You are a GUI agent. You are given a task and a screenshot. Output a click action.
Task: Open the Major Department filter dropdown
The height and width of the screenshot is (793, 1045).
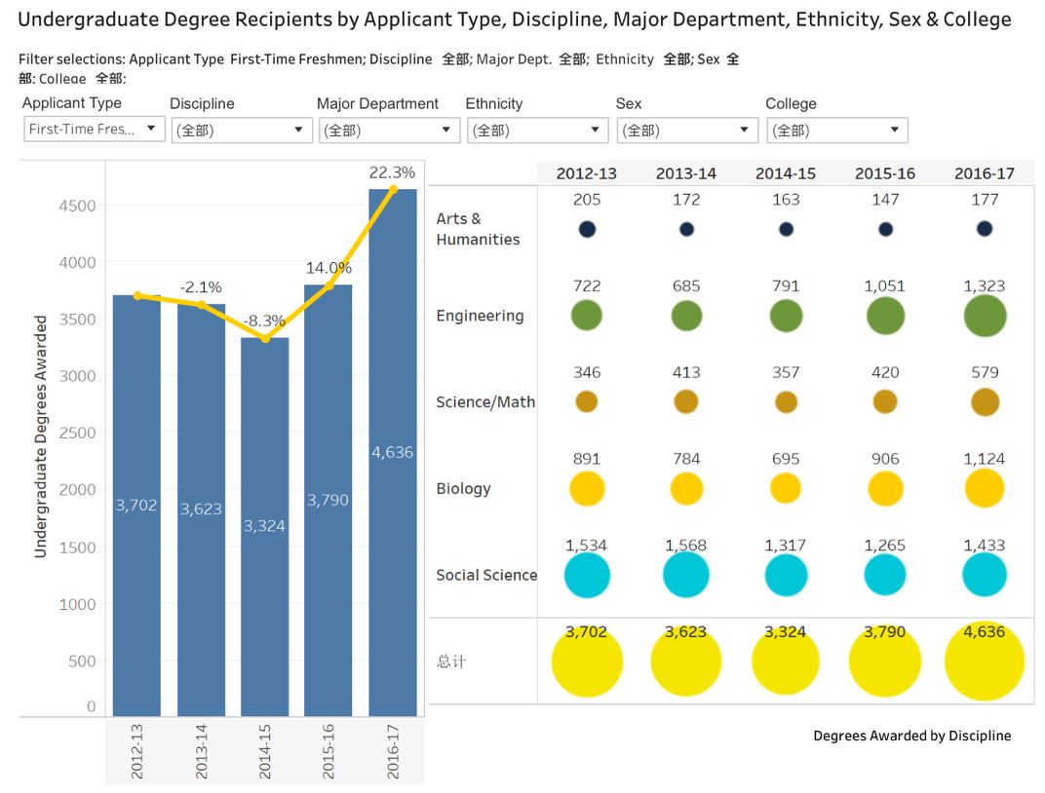pos(389,130)
